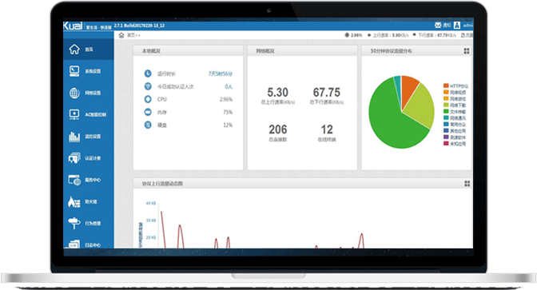Click the Kuai logo in header
This screenshot has height=290, width=537.
pyautogui.click(x=73, y=26)
